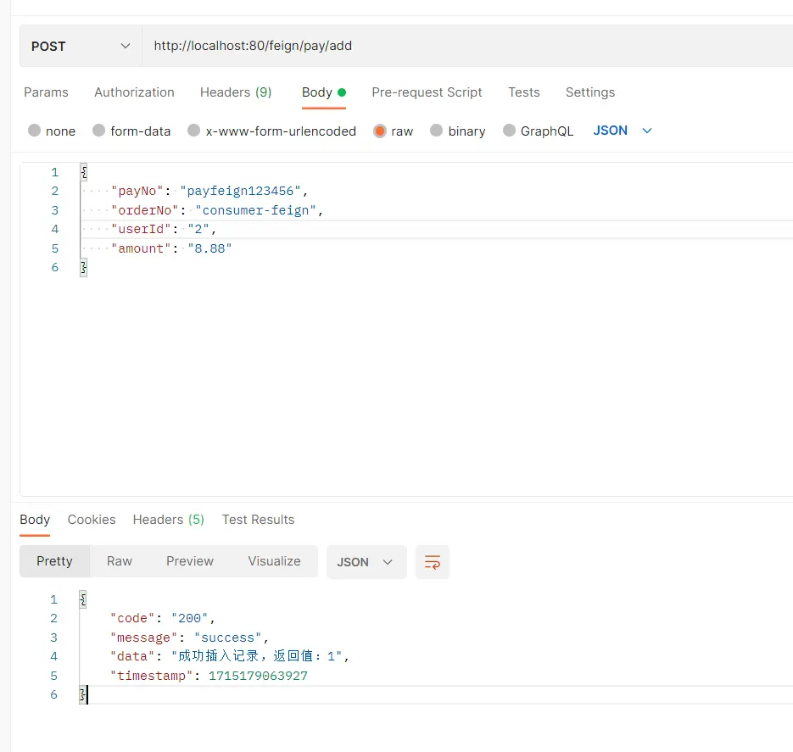The width and height of the screenshot is (793, 752).
Task: Open the Params tab
Action: click(46, 92)
